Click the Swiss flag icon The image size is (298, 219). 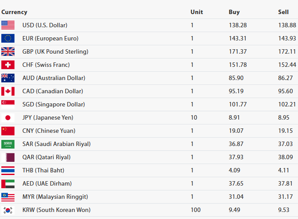pos(8,65)
